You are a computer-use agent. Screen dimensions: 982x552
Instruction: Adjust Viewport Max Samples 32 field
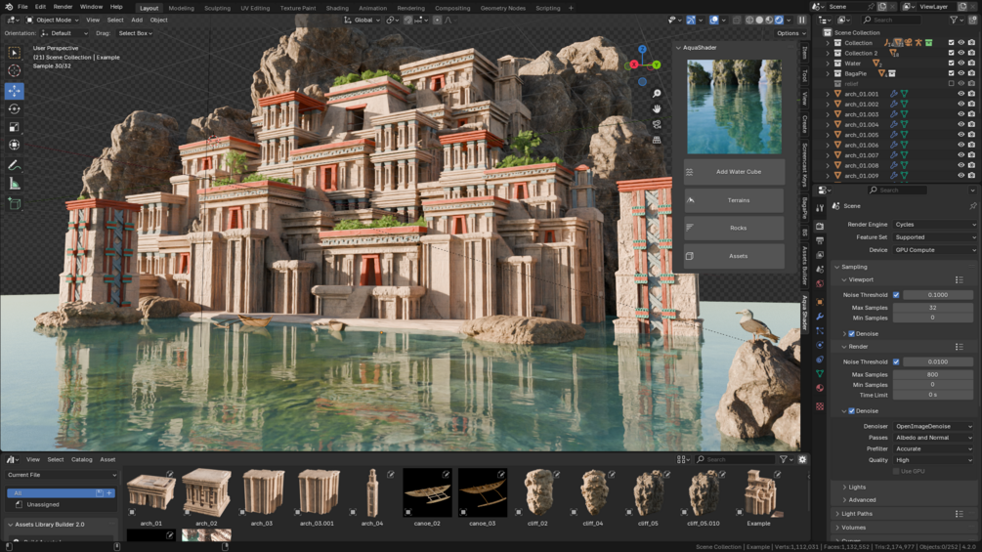(x=932, y=308)
